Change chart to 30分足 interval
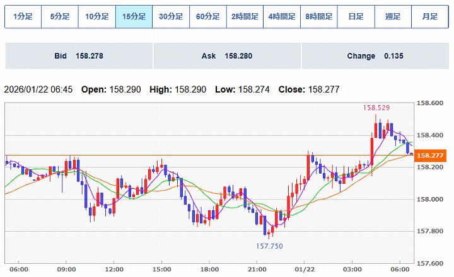Screen dimensions: 454x277 pyautogui.click(x=171, y=17)
